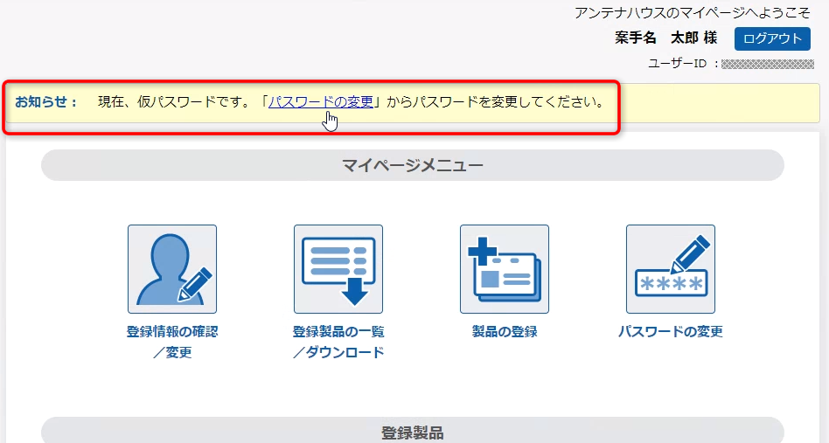Click the 登録製品の一覧／ダウンロード text label

point(338,342)
